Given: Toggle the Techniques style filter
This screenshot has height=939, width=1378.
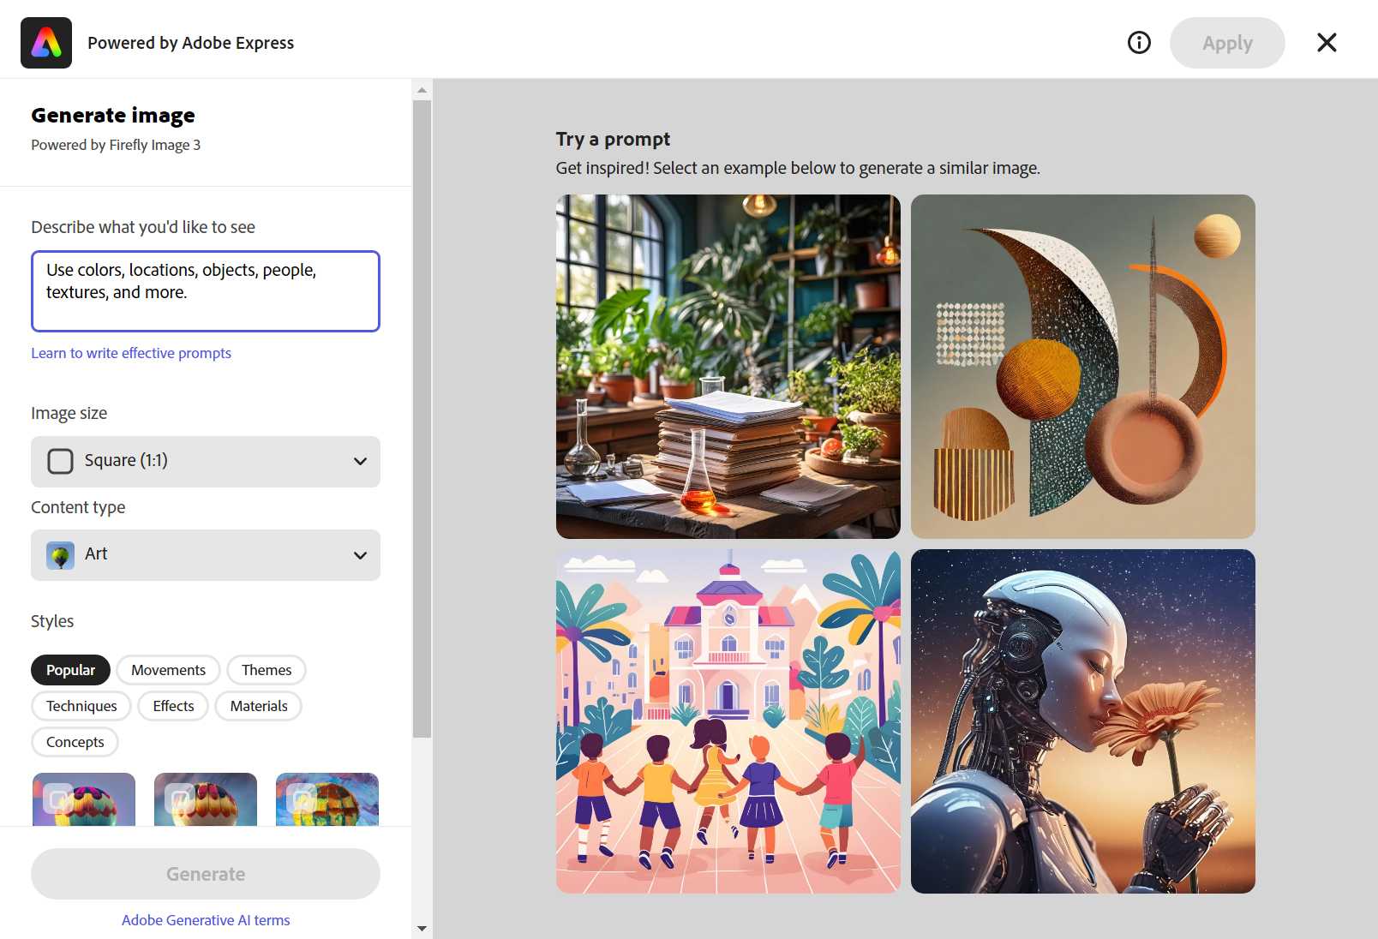Looking at the screenshot, I should [x=81, y=706].
